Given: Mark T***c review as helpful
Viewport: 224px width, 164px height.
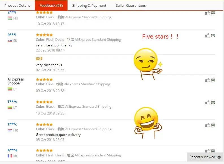Looking at the screenshot, I should tap(207, 125).
